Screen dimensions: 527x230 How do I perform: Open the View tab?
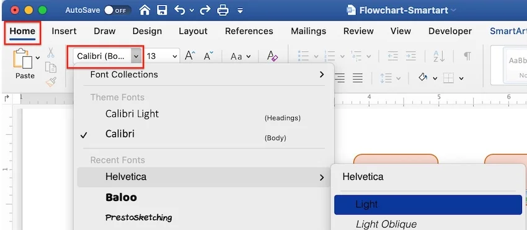click(401, 31)
